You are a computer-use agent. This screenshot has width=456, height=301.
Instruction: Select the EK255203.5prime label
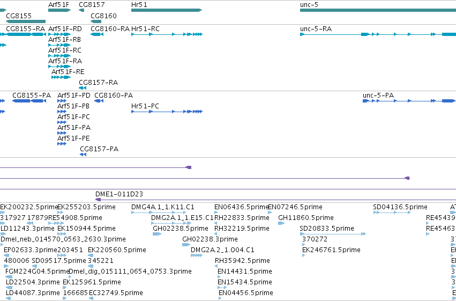(x=87, y=207)
